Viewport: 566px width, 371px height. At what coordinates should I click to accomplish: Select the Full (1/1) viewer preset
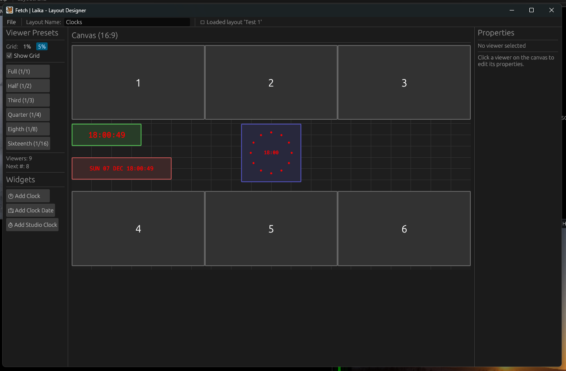(28, 71)
